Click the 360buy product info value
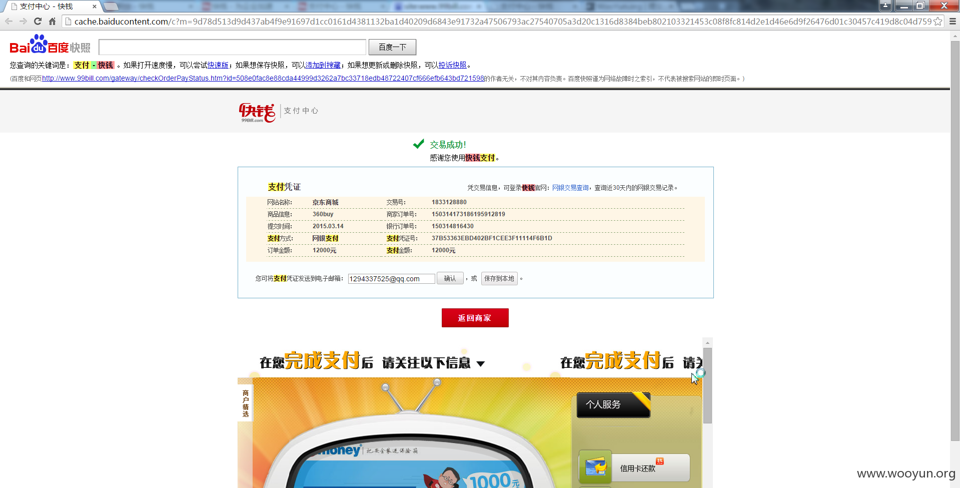960x488 pixels. (323, 214)
